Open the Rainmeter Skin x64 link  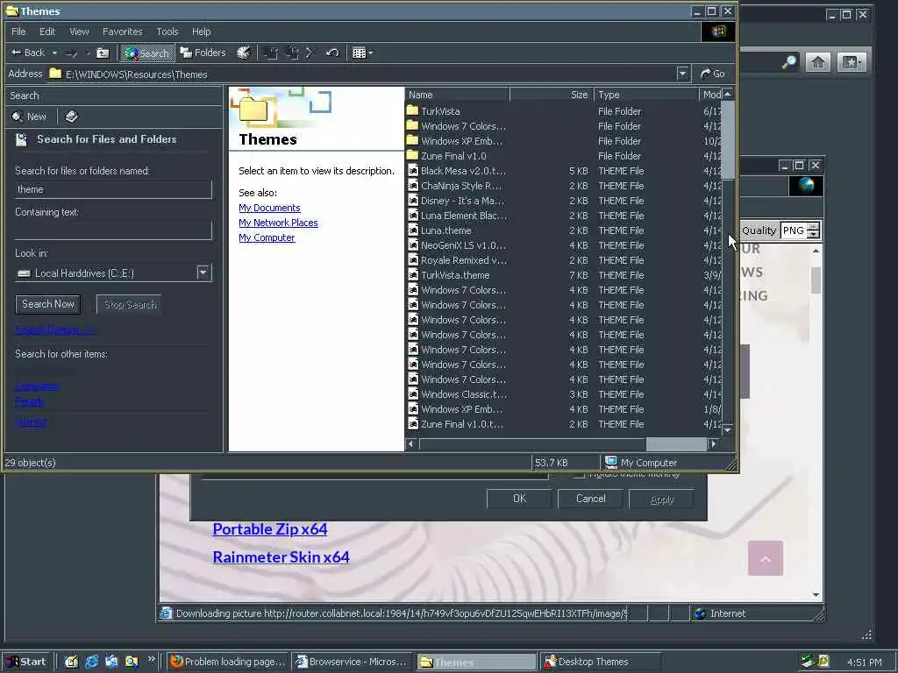(x=282, y=556)
